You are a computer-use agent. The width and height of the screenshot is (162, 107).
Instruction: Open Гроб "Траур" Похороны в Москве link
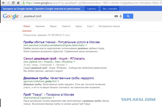[49, 95]
